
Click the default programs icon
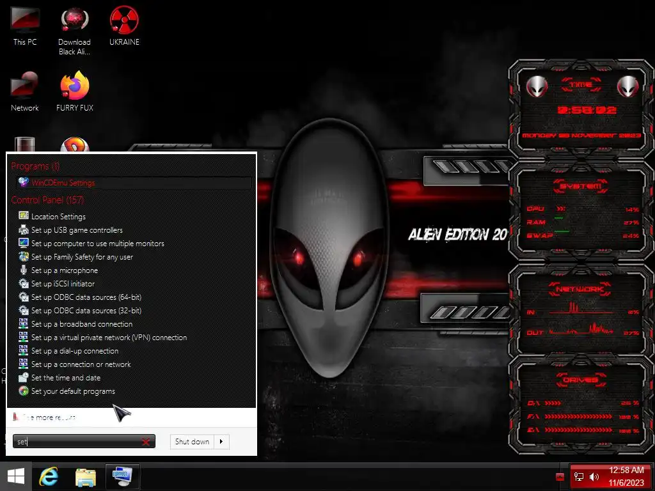(x=24, y=391)
